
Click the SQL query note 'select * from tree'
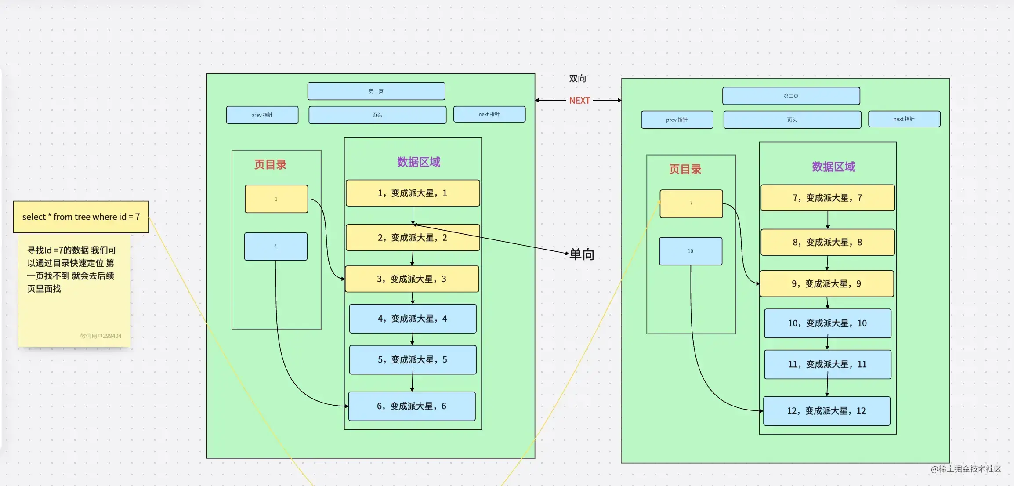[x=81, y=217]
